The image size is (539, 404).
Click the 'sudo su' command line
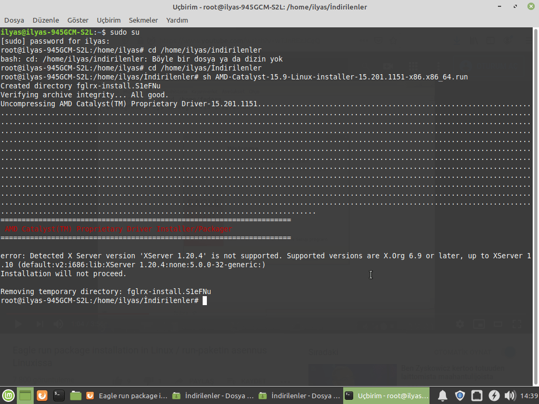coord(70,32)
